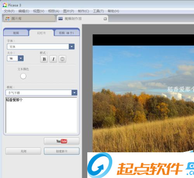Screen dimensions: 194x178
Task: Open the 编辑(E) menu
Action: tap(24, 11)
